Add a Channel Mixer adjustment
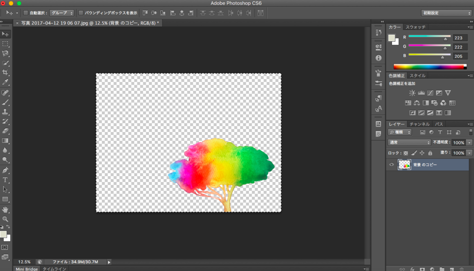 pos(443,103)
